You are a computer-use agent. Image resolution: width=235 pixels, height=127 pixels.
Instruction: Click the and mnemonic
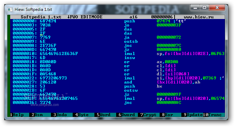(x=128, y=82)
